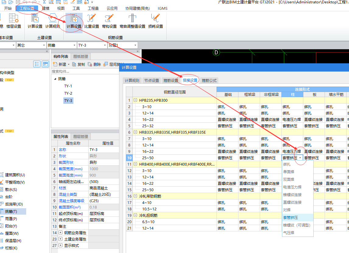Image resolution: width=349 pixels, height=253 pixels.
Task: Open 损耗设置 loss settings
Action: [x=155, y=21]
